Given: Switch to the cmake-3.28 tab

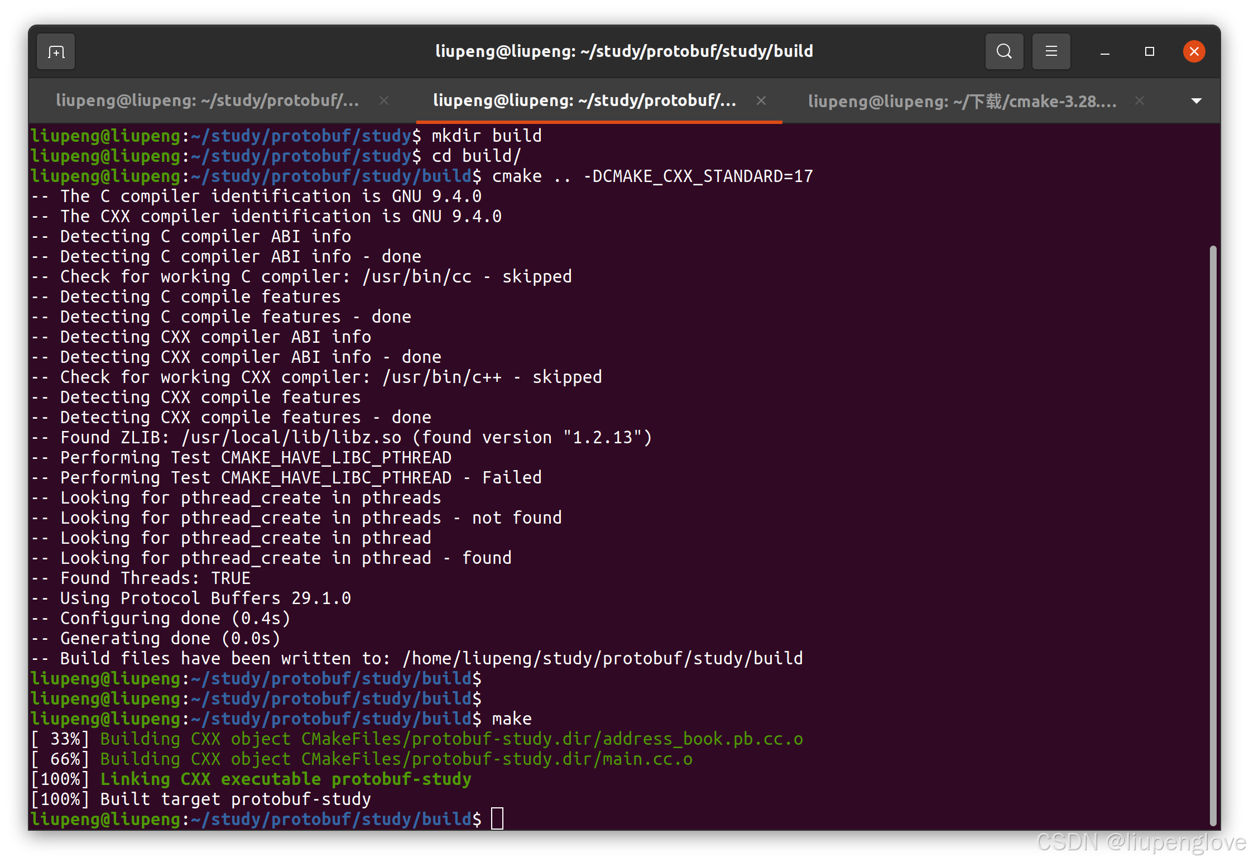Looking at the screenshot, I should click(962, 101).
